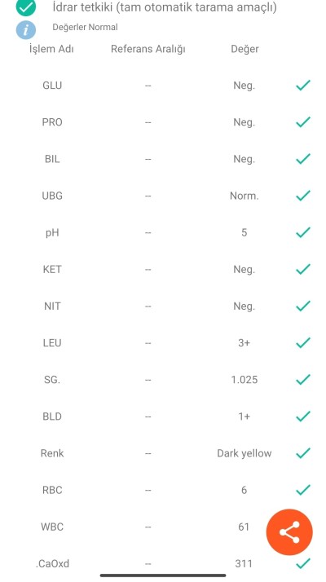Tap the checkmark on the Renk row
This screenshot has height=582, width=326.
[303, 453]
